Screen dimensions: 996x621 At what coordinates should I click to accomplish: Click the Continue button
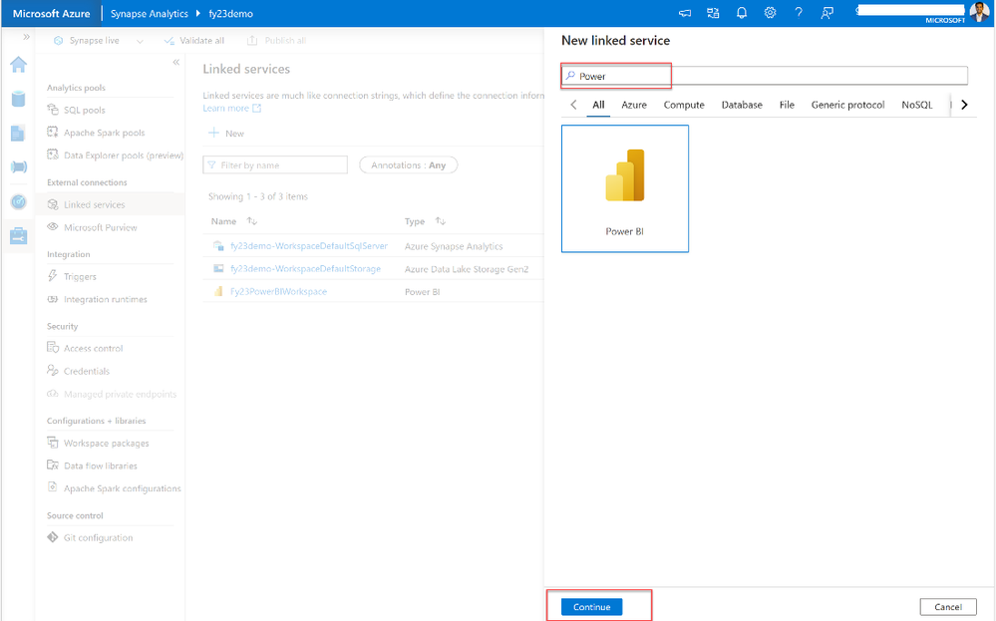tap(592, 607)
